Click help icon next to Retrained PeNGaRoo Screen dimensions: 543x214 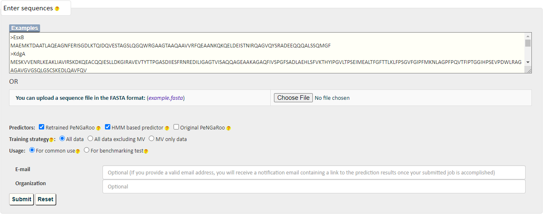tap(98, 128)
